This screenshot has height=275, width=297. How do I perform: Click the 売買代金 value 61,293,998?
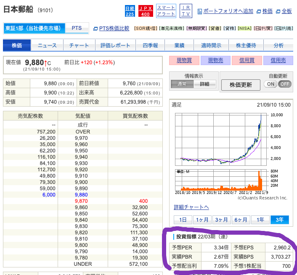point(133,102)
